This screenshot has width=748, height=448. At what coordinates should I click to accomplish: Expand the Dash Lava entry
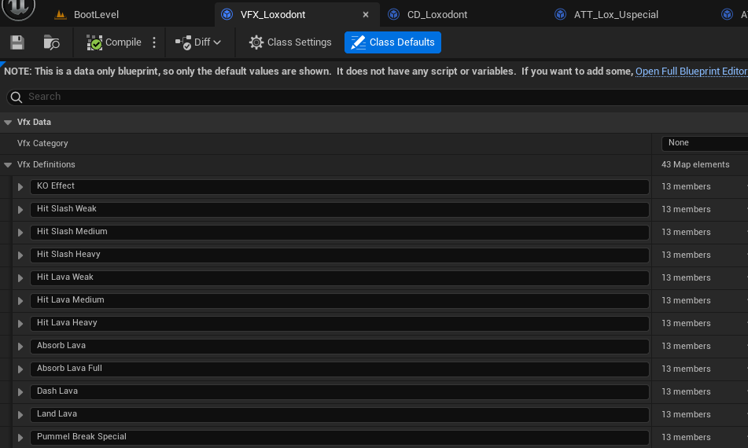(x=20, y=391)
